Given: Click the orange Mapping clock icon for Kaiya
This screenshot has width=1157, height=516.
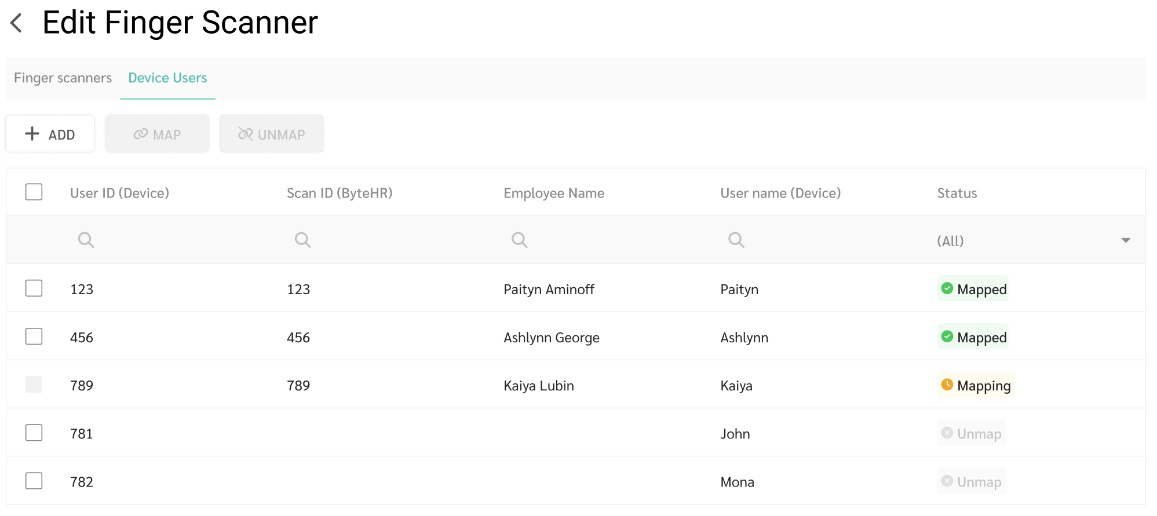Looking at the screenshot, I should [947, 385].
